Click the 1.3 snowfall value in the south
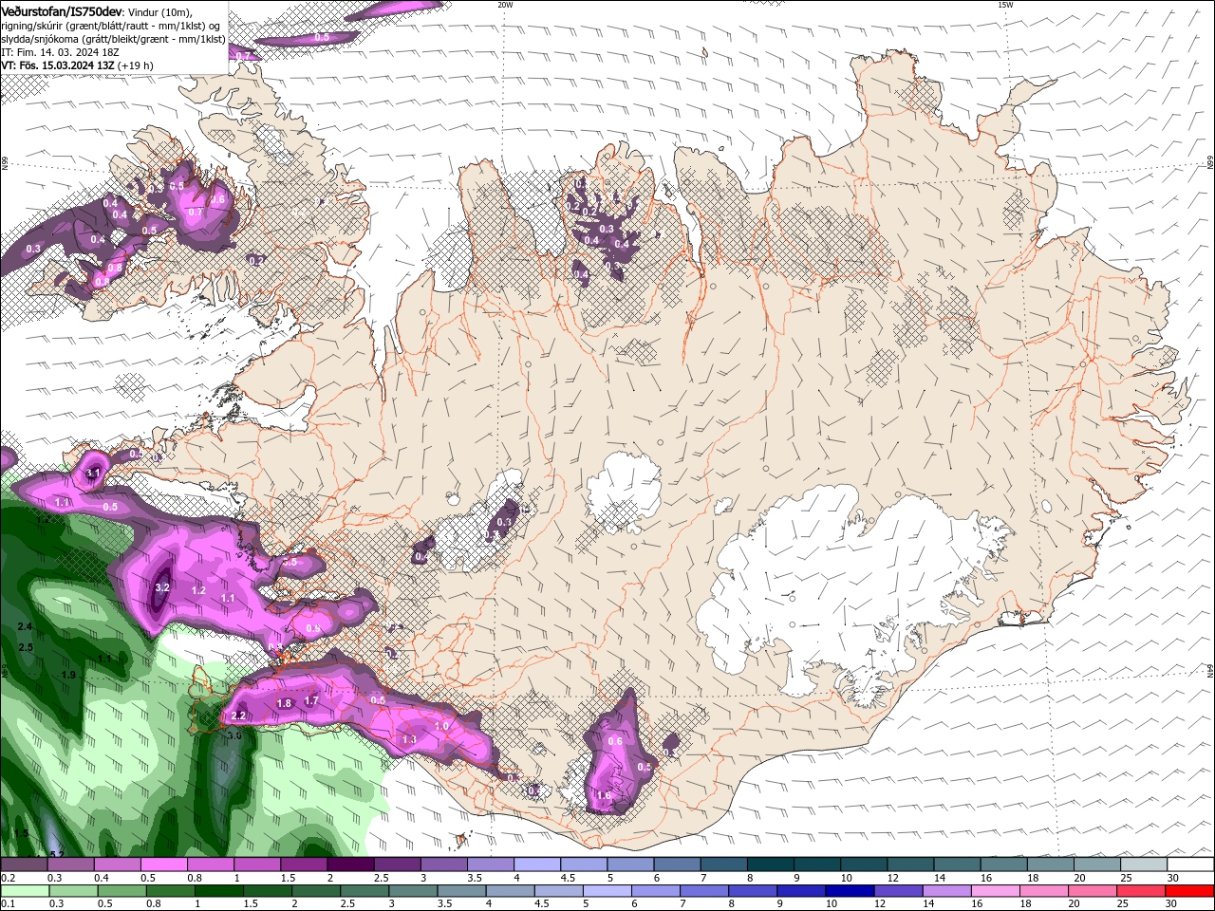This screenshot has height=911, width=1215. [x=410, y=739]
